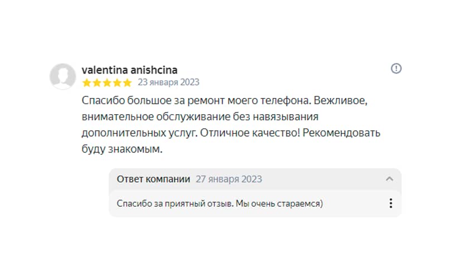Click the review date 23 января 2023
The height and width of the screenshot is (279, 449).
(168, 83)
